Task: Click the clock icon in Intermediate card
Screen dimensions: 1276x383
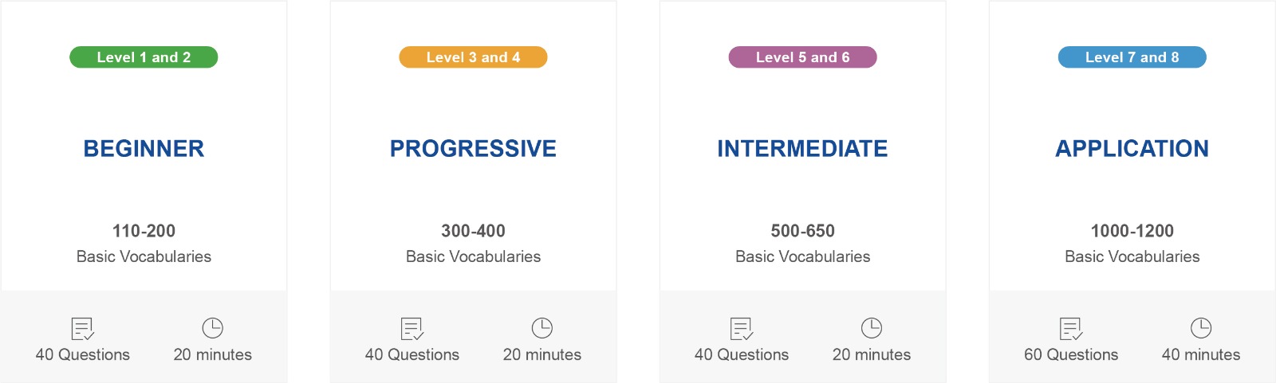Action: 872,328
